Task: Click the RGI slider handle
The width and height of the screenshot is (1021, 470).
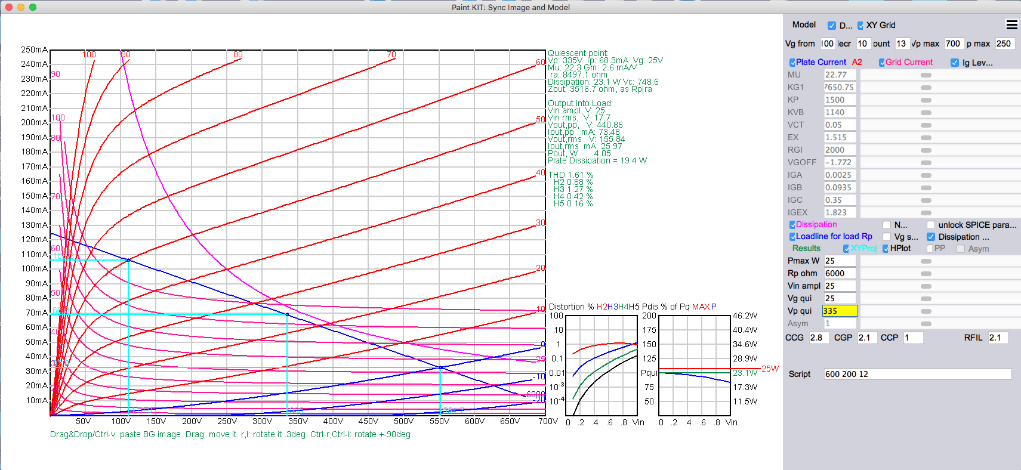Action: point(926,150)
